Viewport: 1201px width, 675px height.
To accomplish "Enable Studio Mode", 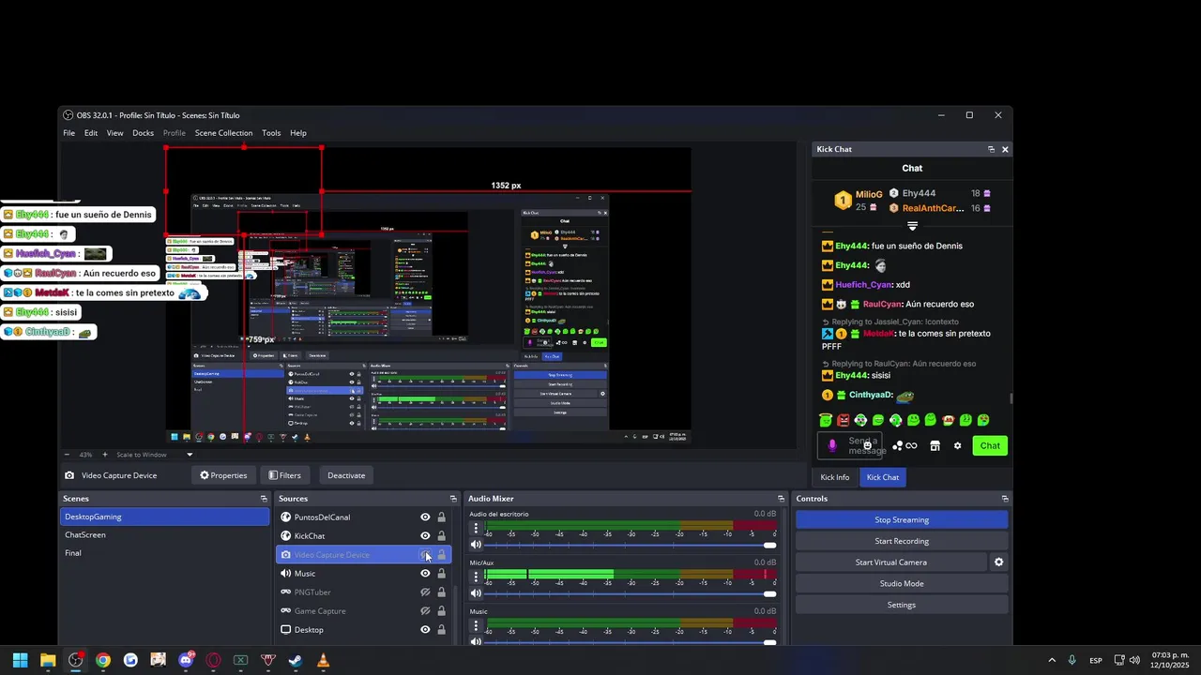I will [902, 584].
